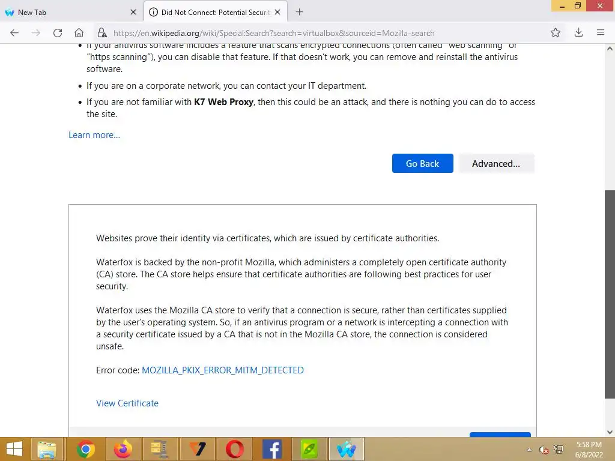
Task: Open the View Certificate link
Action: pyautogui.click(x=127, y=403)
